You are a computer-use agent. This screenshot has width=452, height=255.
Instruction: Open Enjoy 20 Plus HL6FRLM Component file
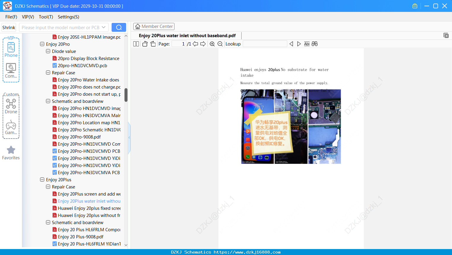(x=86, y=230)
